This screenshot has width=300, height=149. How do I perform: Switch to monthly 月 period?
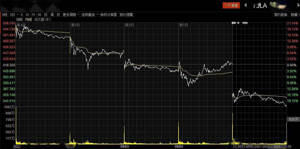[x=58, y=15]
